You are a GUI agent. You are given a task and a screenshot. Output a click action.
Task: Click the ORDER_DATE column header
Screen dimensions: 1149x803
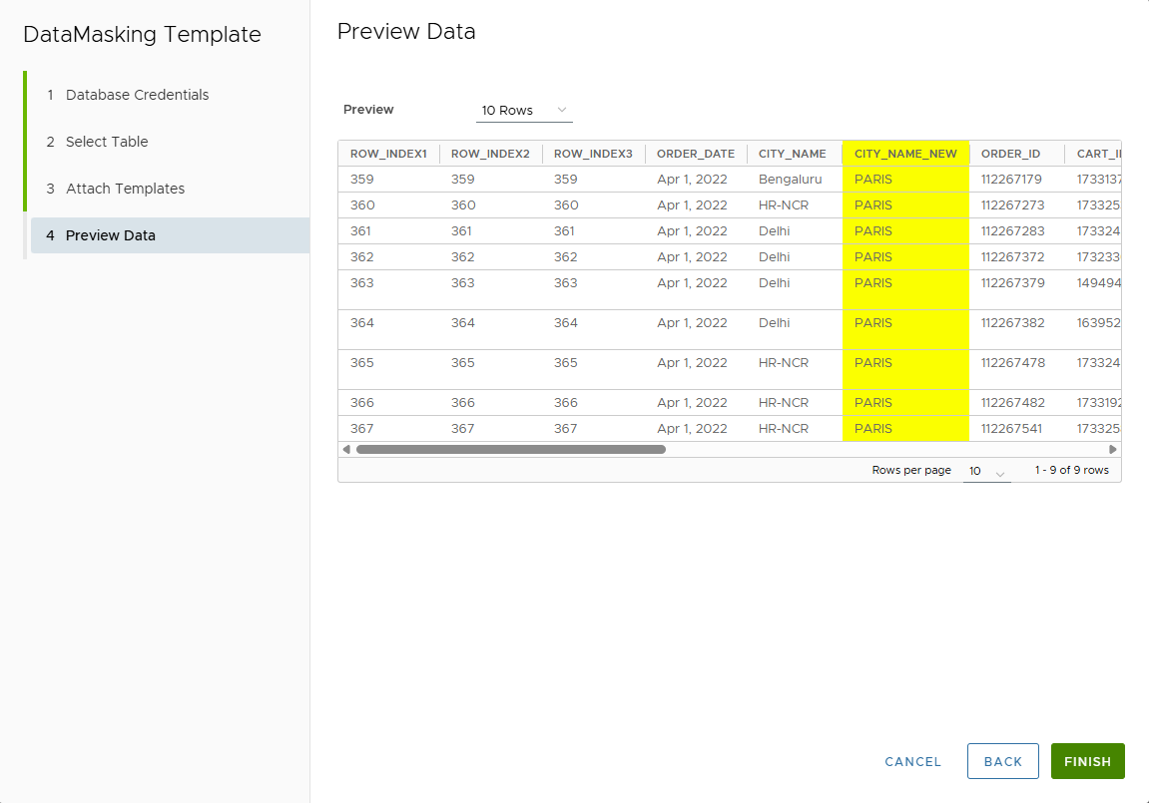(x=695, y=154)
